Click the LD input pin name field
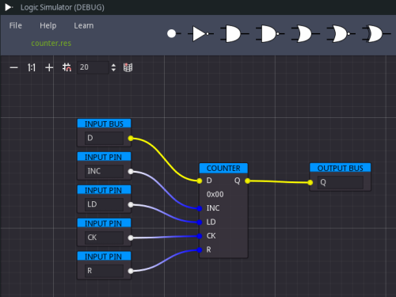Screen dimensions: 396x297 click(104, 204)
